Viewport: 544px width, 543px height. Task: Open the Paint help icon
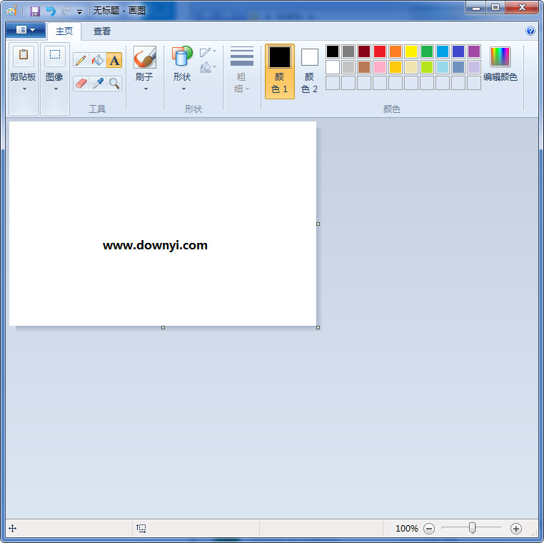530,31
